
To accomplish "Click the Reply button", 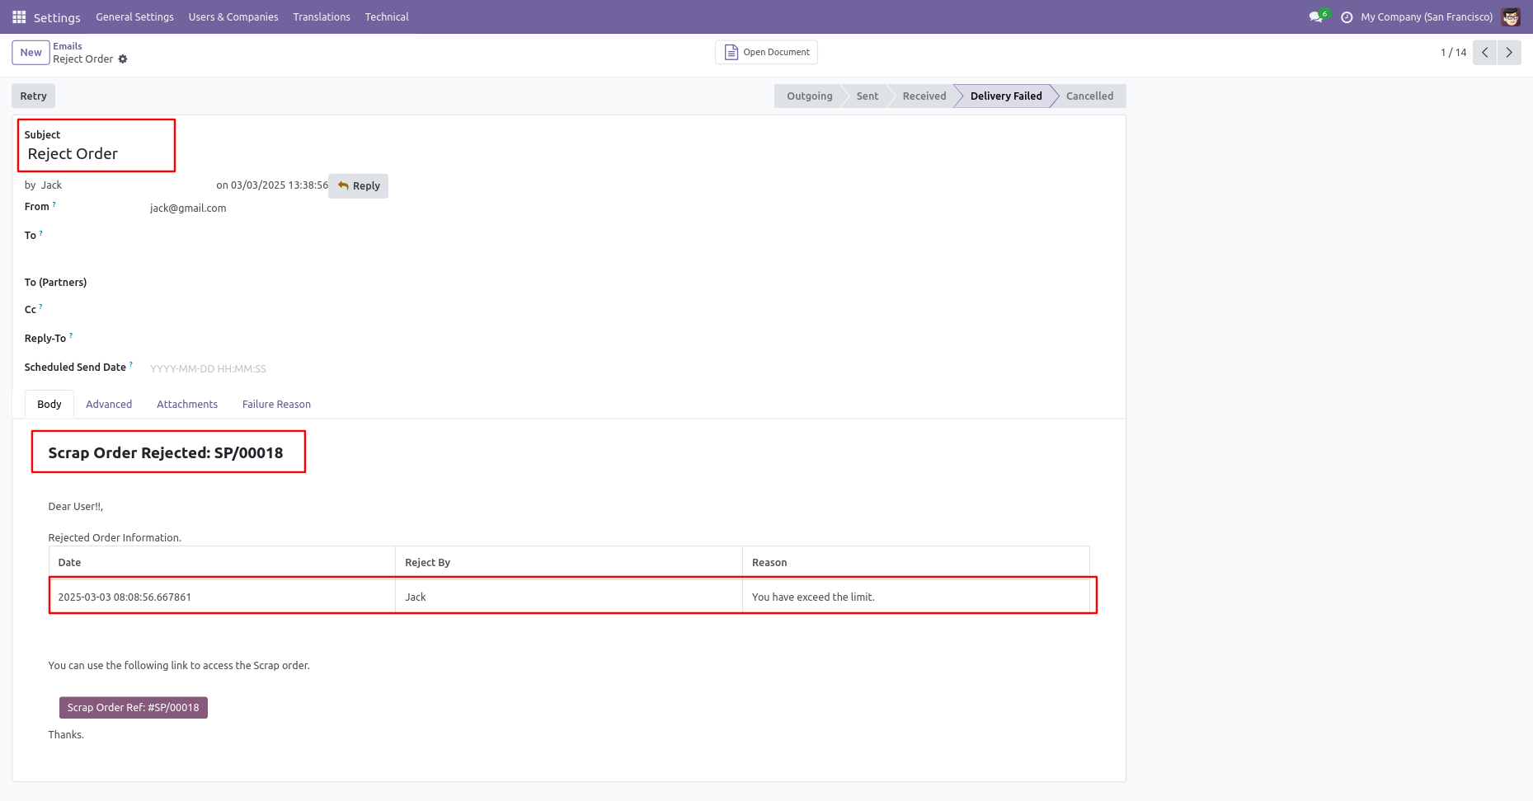I will pyautogui.click(x=359, y=186).
